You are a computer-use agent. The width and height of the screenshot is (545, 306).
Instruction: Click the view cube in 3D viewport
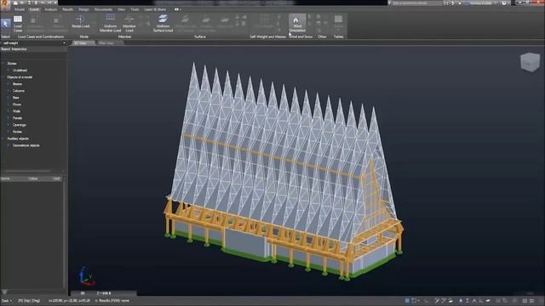(530, 62)
